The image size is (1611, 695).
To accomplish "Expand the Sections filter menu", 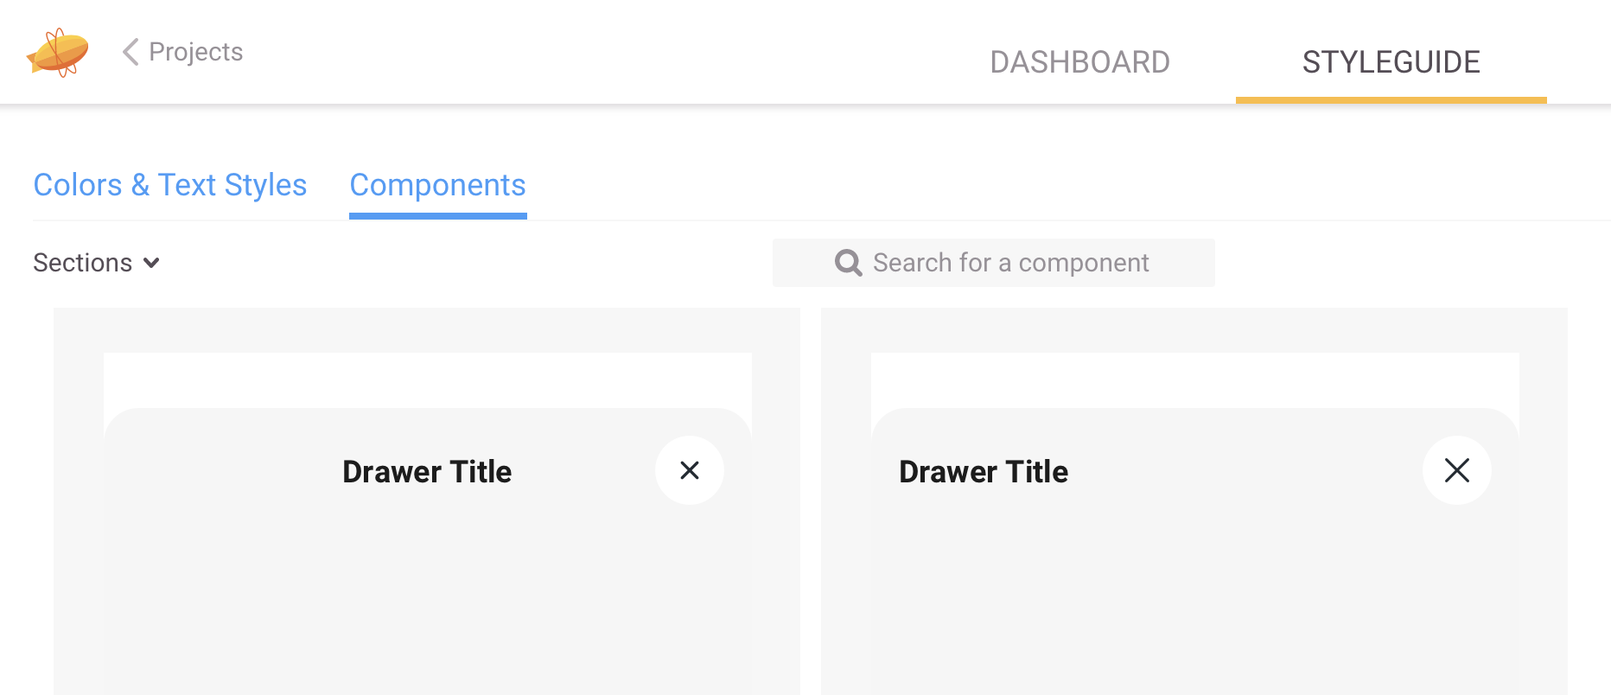I will tap(96, 263).
